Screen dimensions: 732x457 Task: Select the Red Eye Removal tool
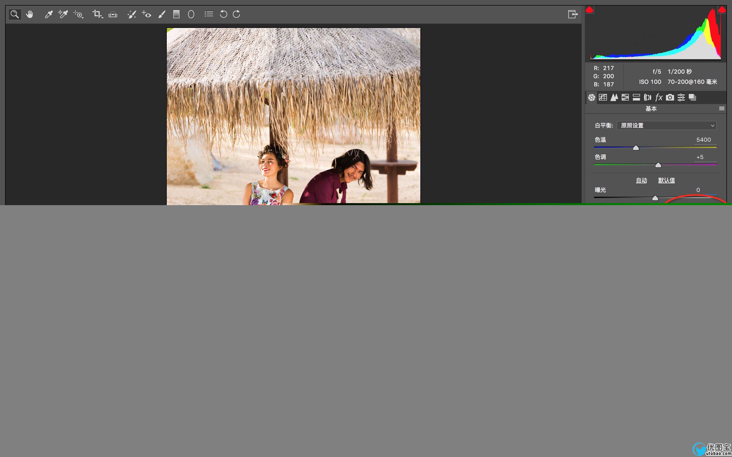(x=146, y=14)
